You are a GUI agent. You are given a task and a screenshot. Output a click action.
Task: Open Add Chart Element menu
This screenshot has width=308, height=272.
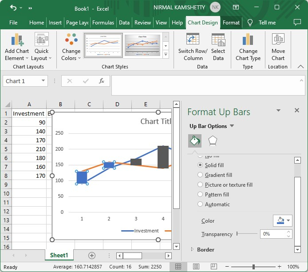[x=17, y=47]
